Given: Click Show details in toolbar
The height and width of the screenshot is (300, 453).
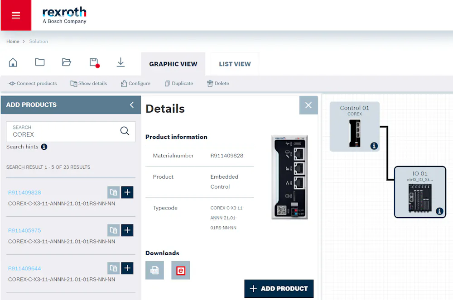Looking at the screenshot, I should [89, 83].
